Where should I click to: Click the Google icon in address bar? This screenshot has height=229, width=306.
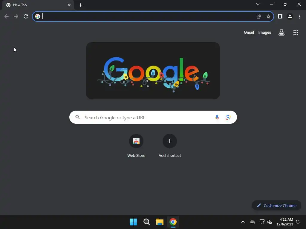[38, 16]
